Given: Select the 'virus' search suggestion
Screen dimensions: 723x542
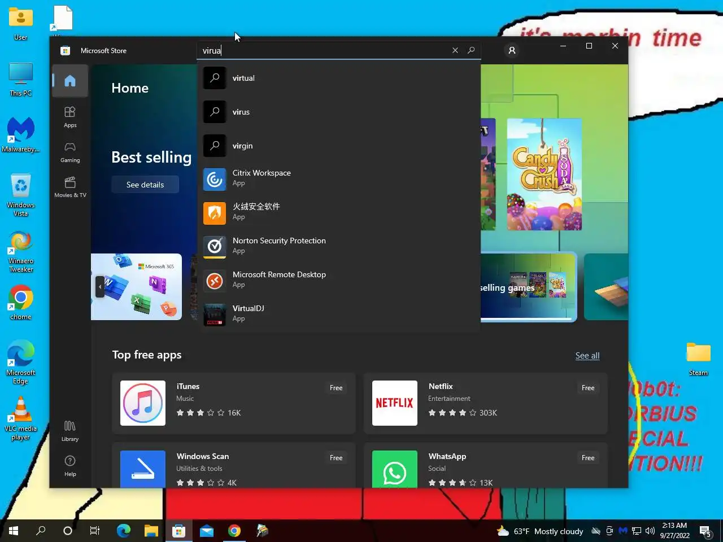Looking at the screenshot, I should (x=339, y=112).
